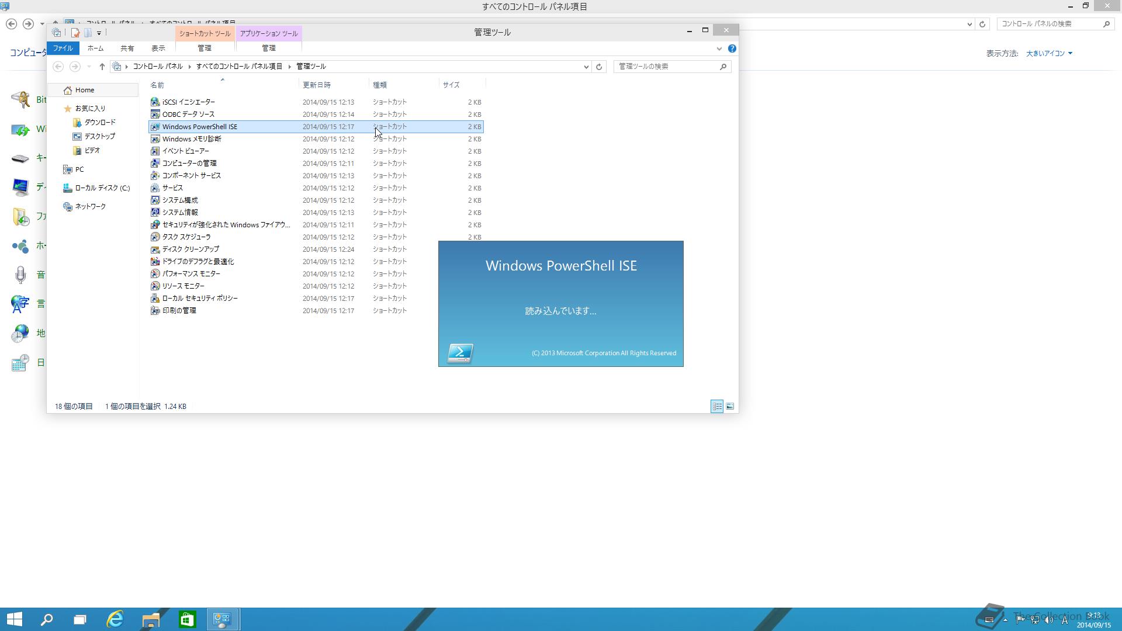Image resolution: width=1122 pixels, height=631 pixels.
Task: Select the システム情報 icon
Action: [x=155, y=213]
